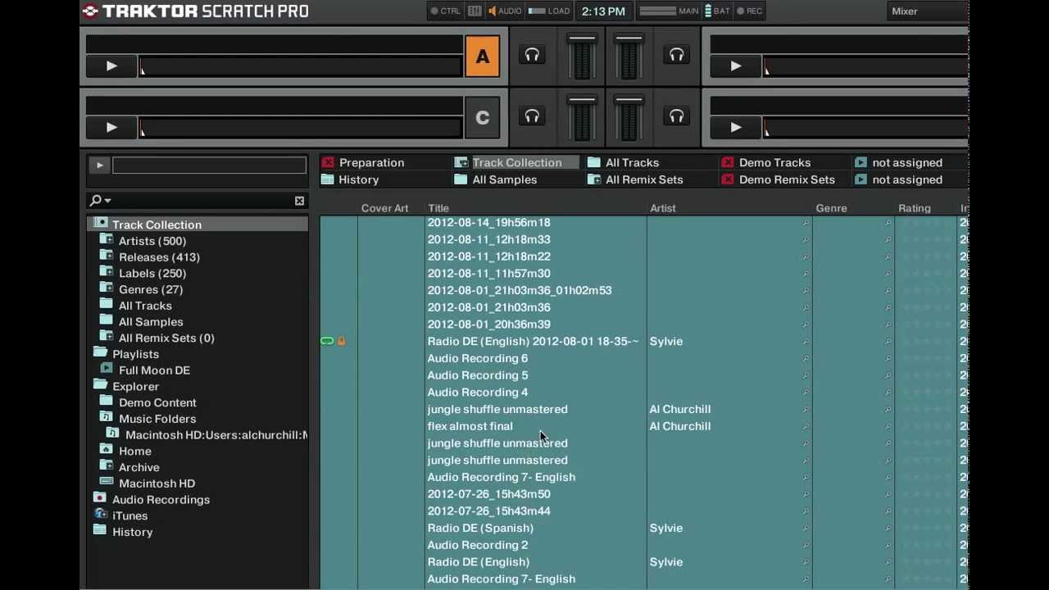Click the preview player track field
This screenshot has width=1049, height=590.
click(x=209, y=165)
